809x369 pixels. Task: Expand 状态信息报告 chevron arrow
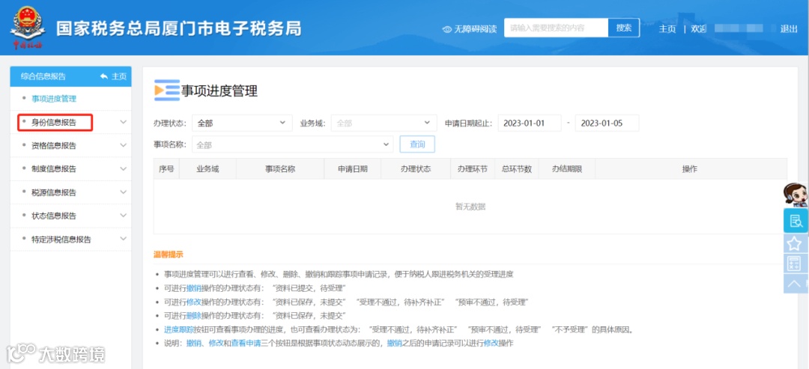click(124, 216)
